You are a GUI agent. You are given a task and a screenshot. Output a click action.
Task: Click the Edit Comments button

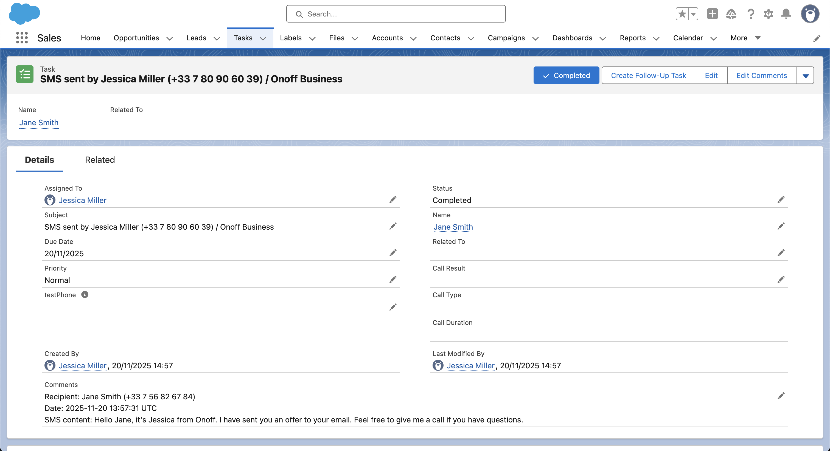[x=762, y=76]
